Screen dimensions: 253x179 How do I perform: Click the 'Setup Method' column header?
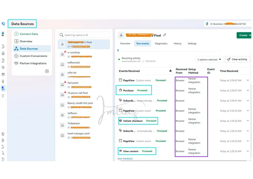click(x=193, y=71)
